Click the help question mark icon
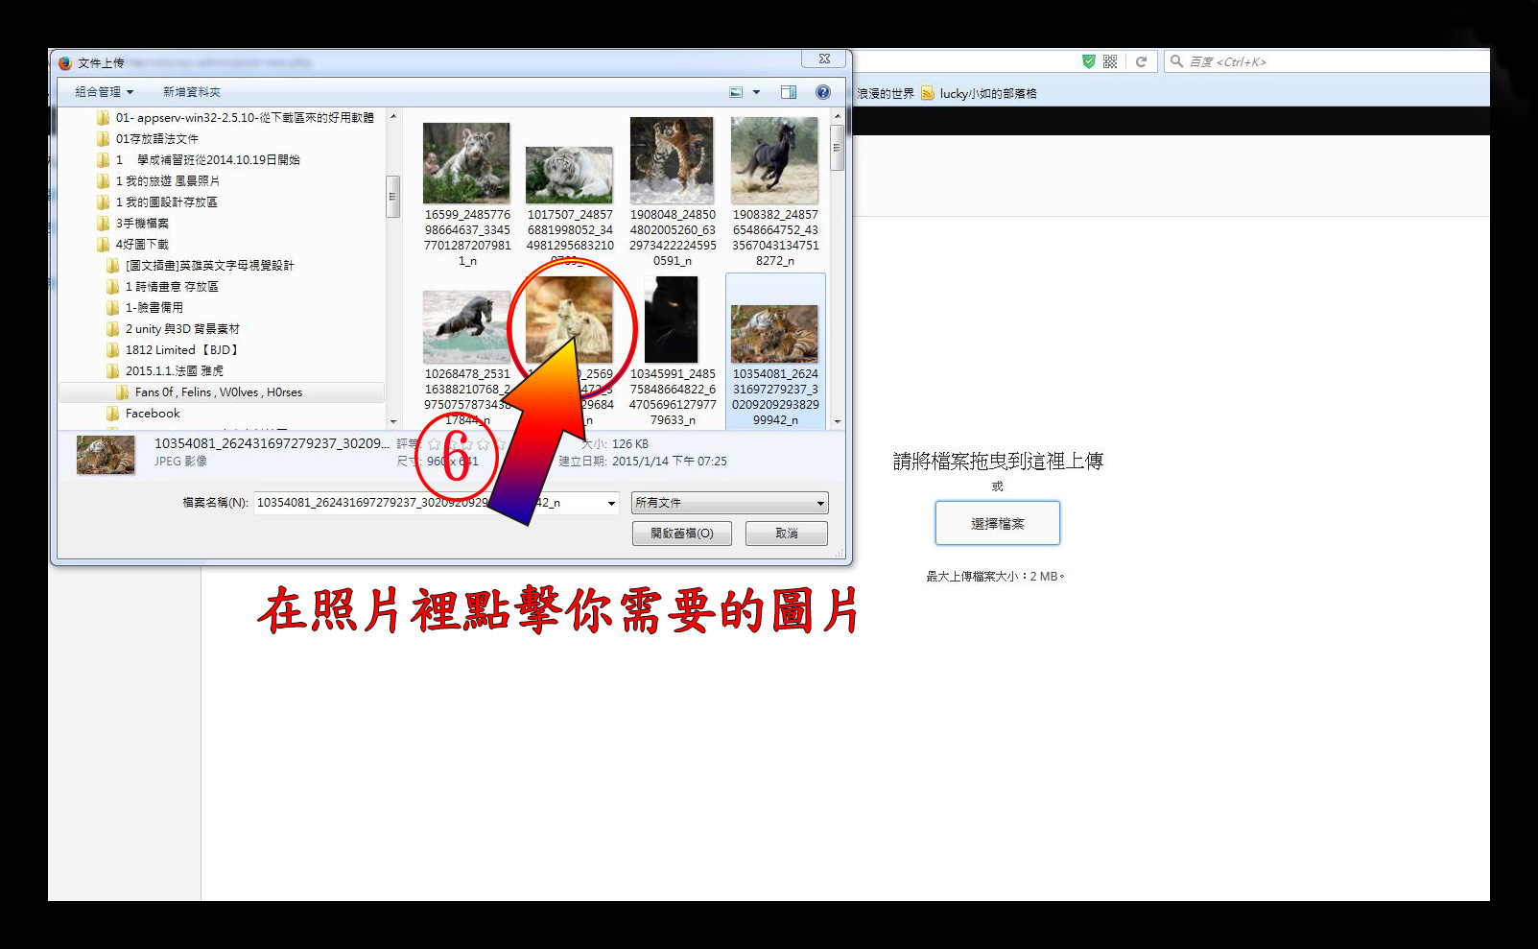 [822, 92]
